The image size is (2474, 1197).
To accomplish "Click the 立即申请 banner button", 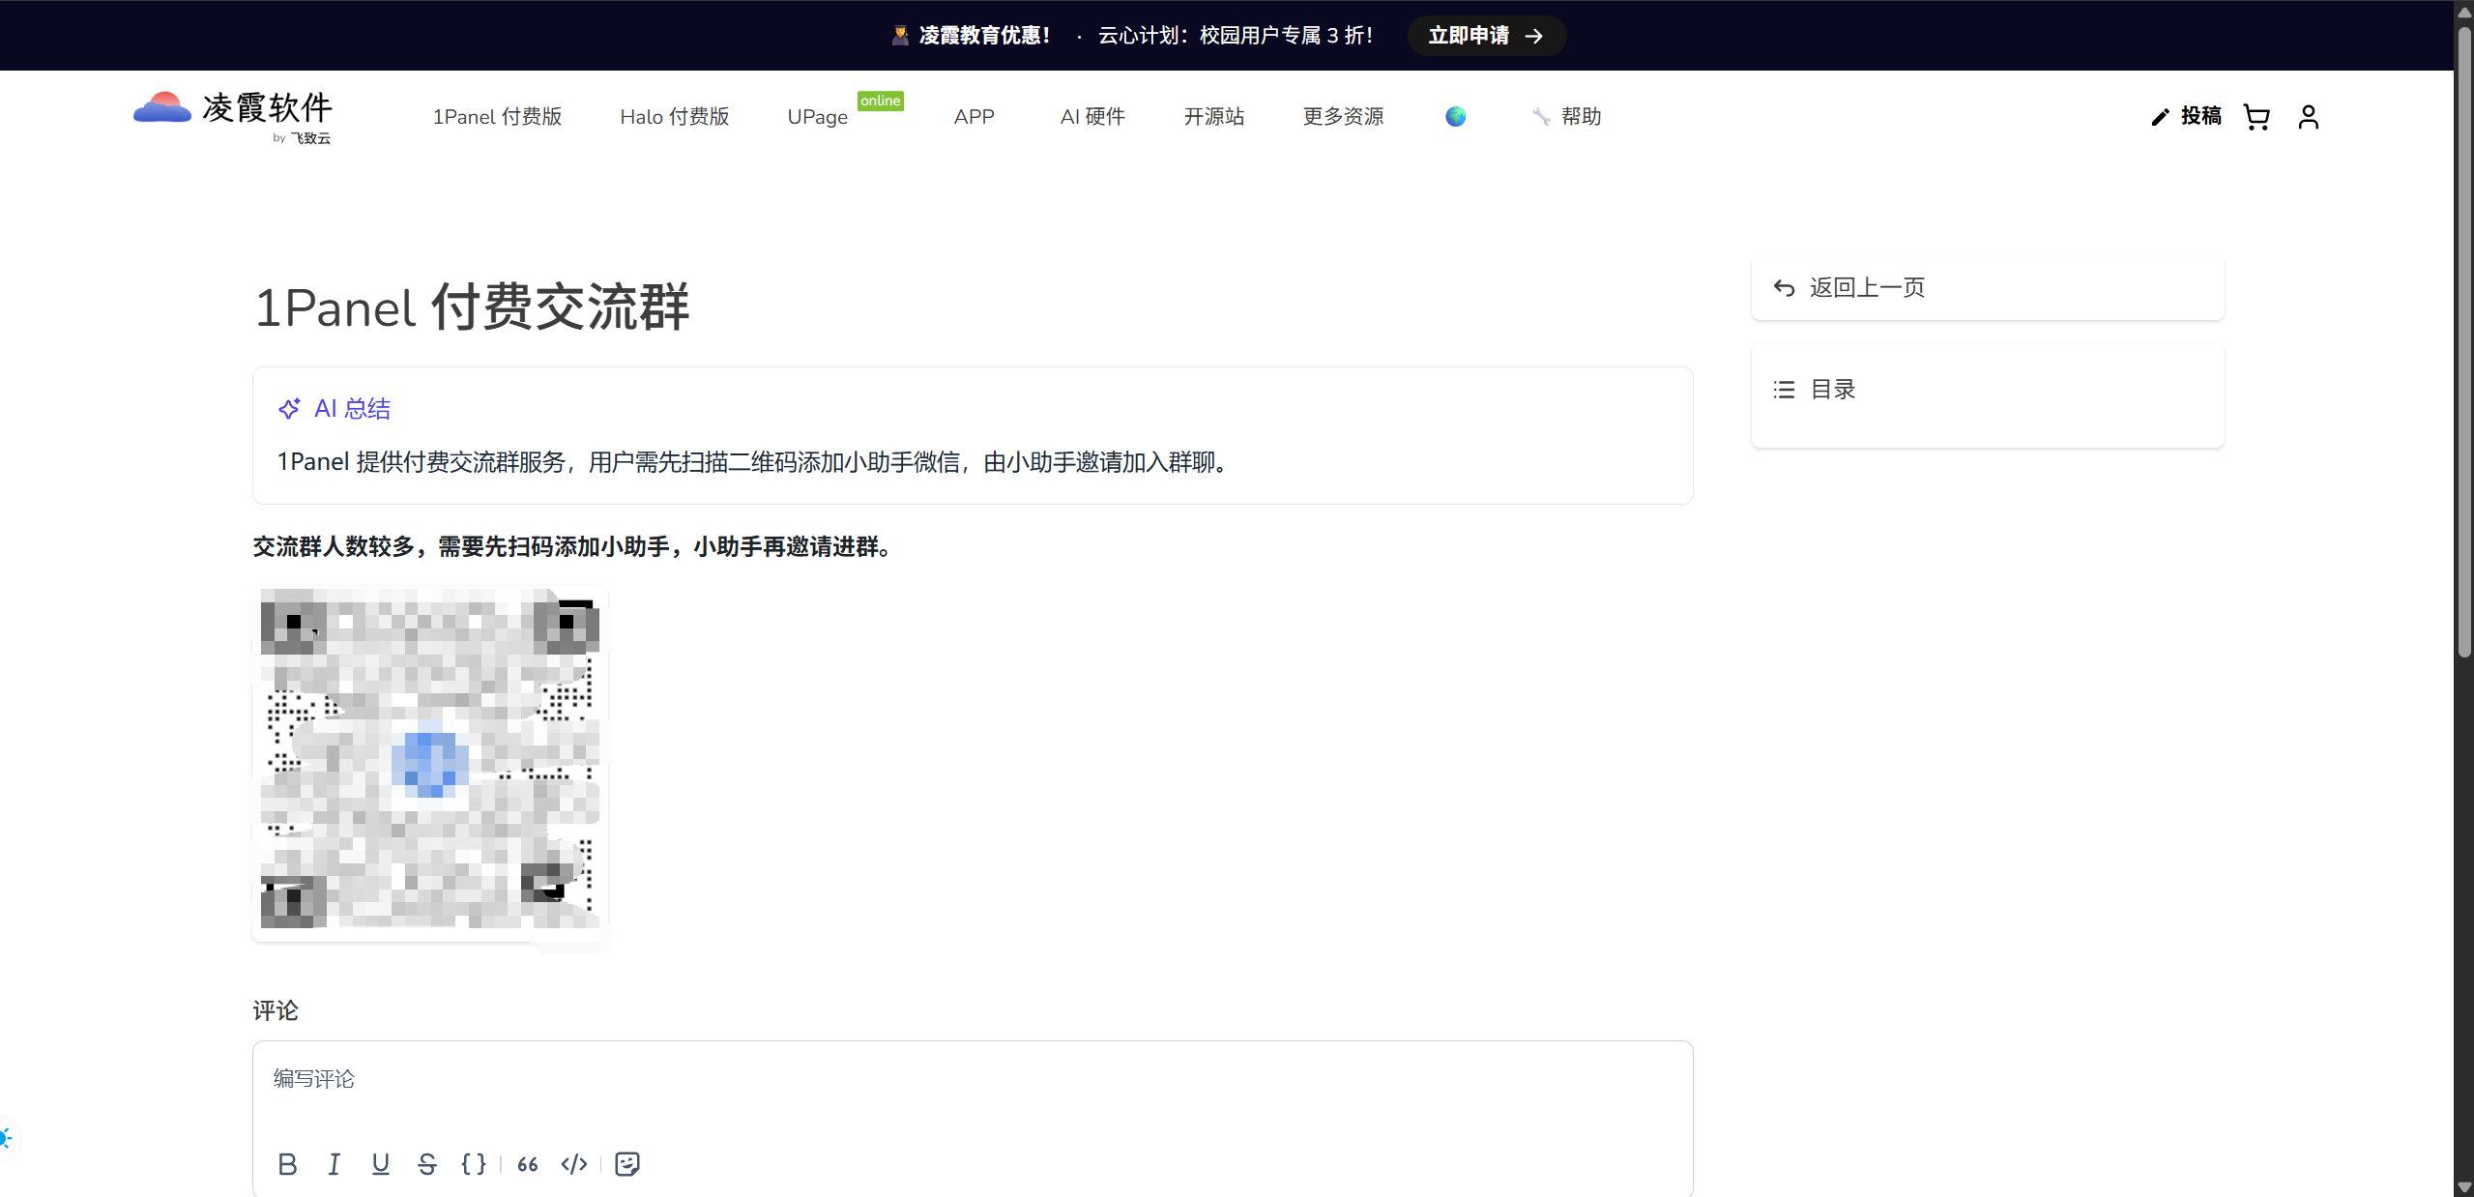I will click(1486, 36).
